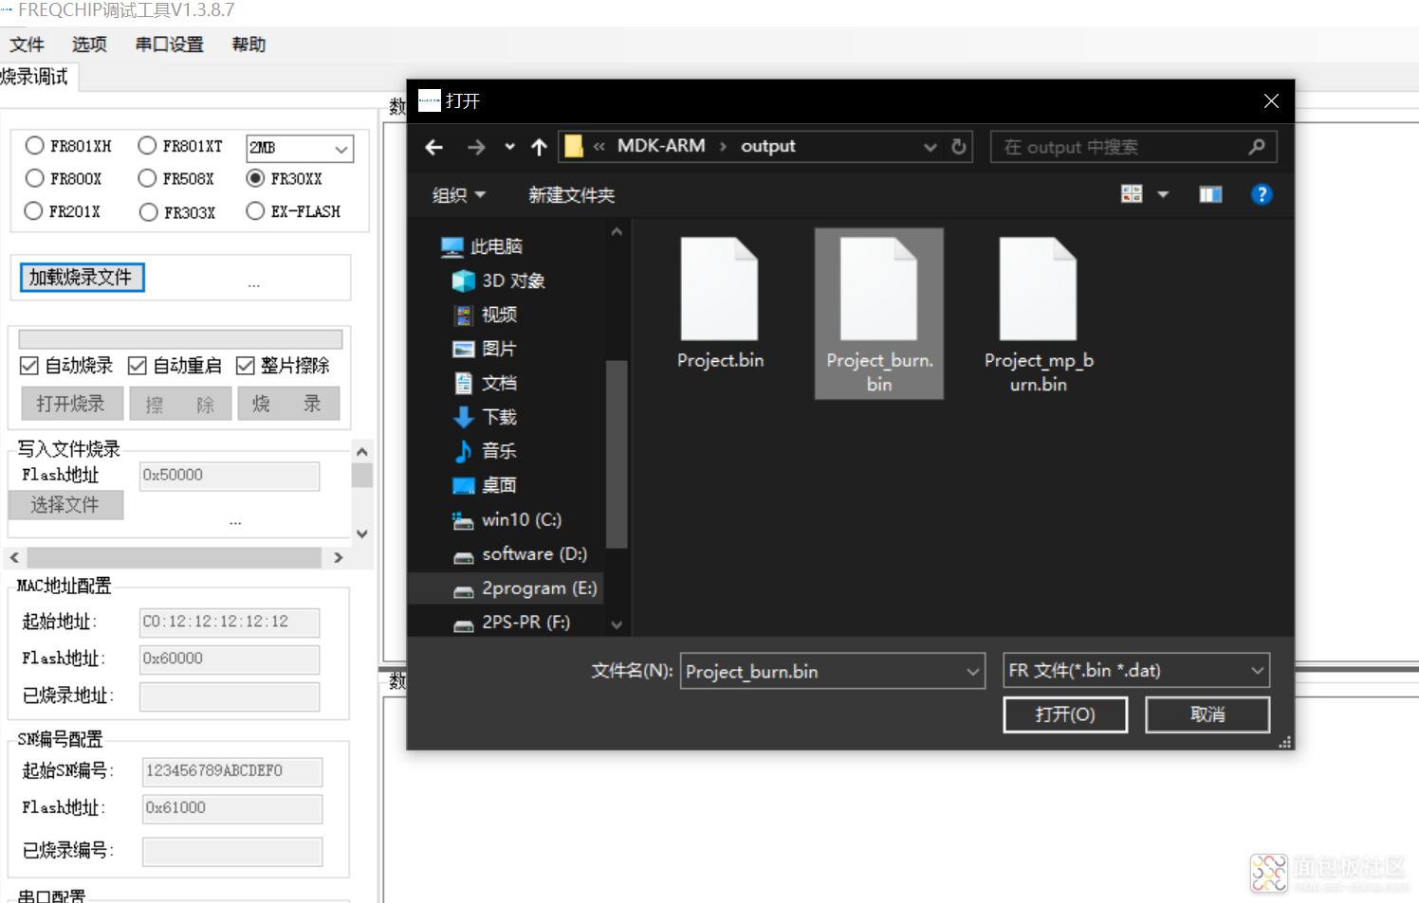This screenshot has width=1419, height=903.
Task: Open the 2MB flash size dropdown
Action: click(300, 148)
